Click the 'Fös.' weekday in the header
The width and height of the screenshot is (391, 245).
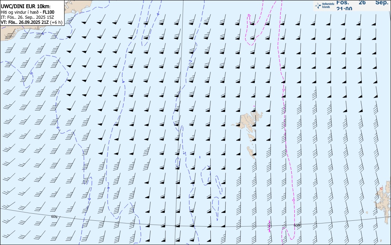(x=343, y=2)
